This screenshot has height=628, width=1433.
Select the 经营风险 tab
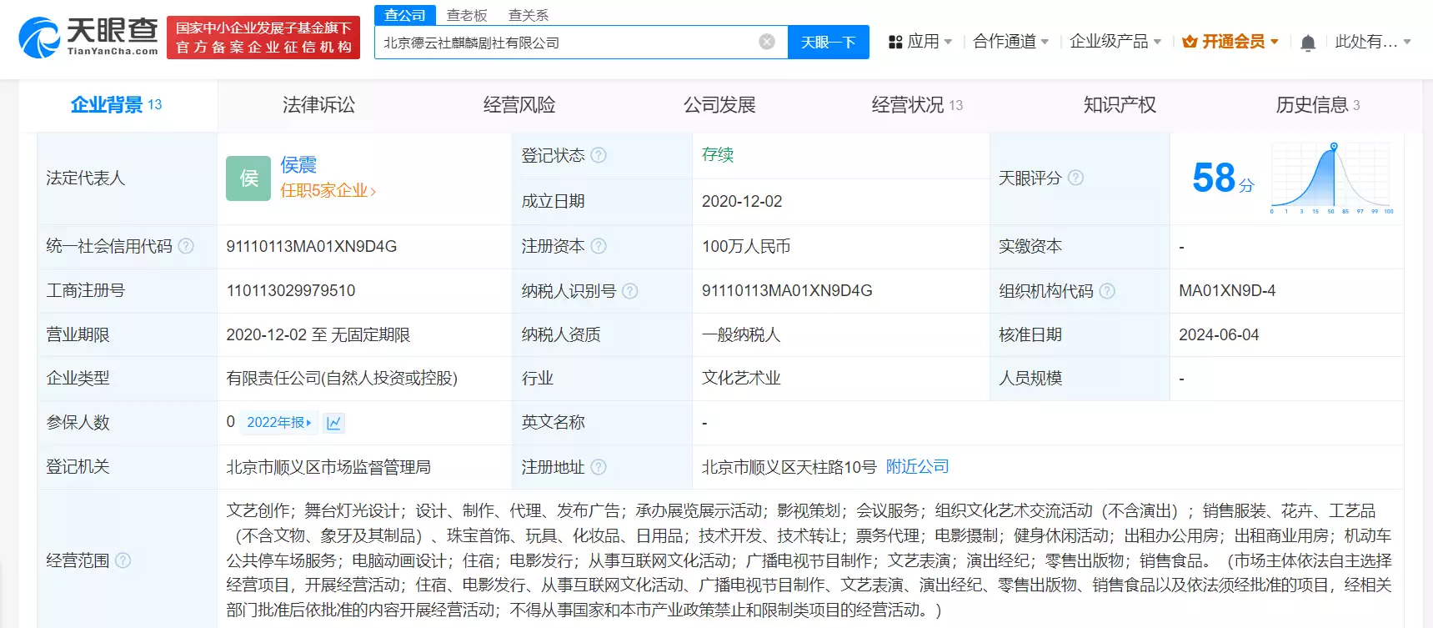(519, 105)
